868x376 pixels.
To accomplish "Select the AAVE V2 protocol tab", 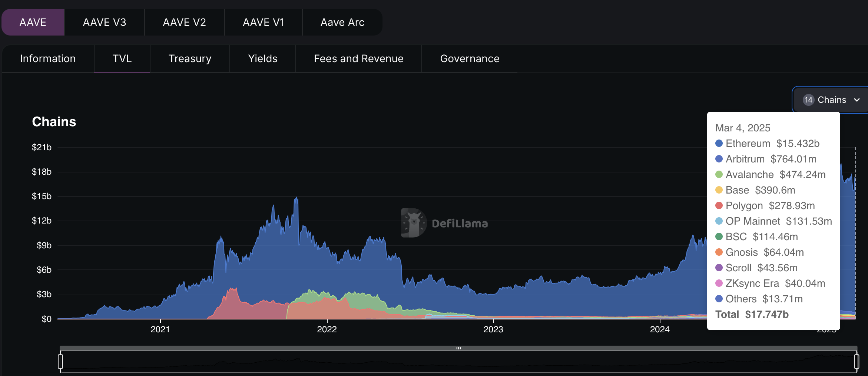I will (184, 22).
